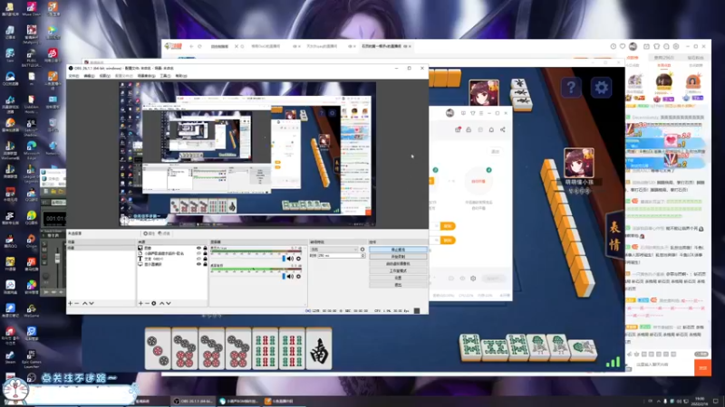725x407 pixels.
Task: Mute first audio track speaker in OBS mixer
Action: tap(290, 259)
